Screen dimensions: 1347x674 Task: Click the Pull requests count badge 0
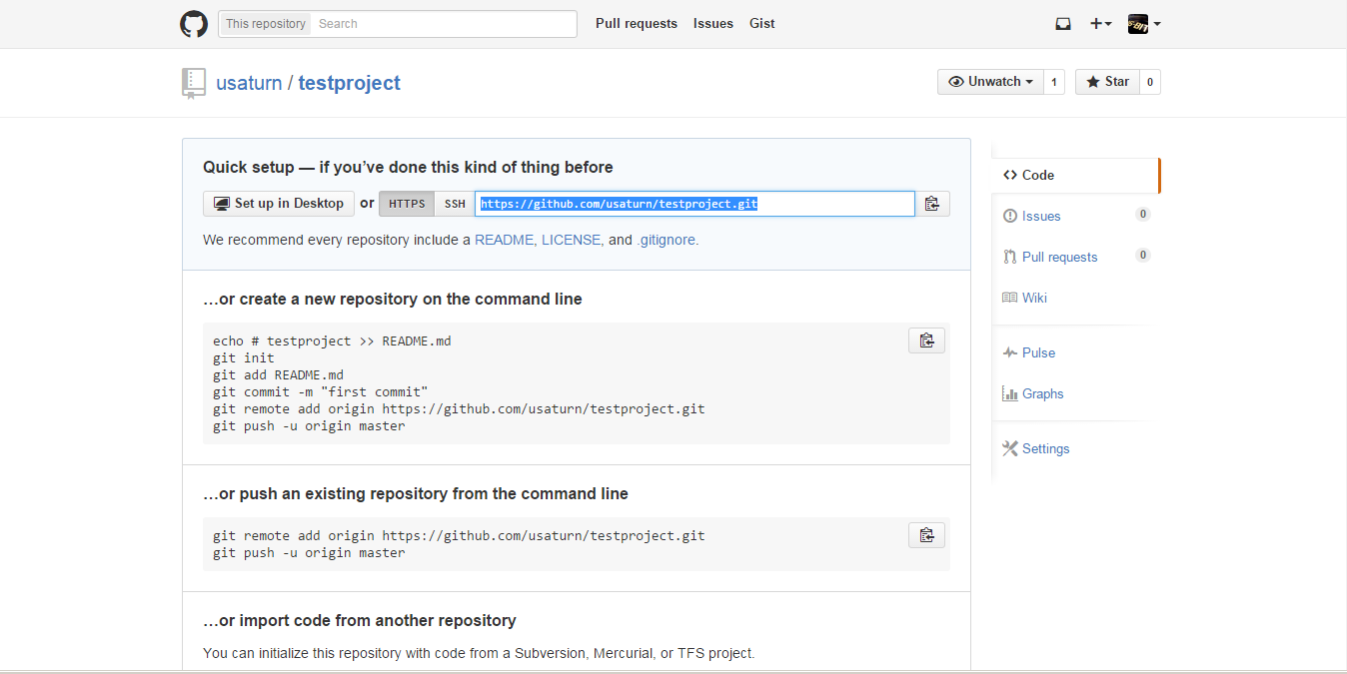coord(1143,256)
